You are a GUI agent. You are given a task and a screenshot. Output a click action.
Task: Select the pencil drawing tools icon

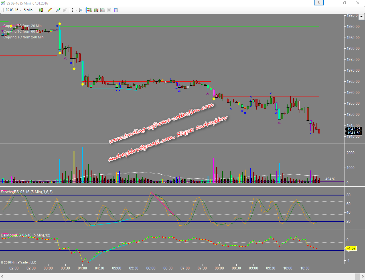(50, 10)
